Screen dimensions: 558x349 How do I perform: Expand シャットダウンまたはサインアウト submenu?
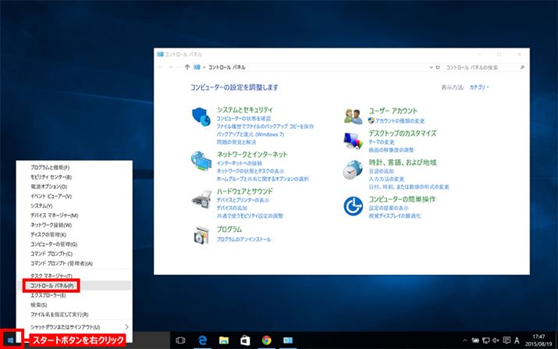[126, 326]
